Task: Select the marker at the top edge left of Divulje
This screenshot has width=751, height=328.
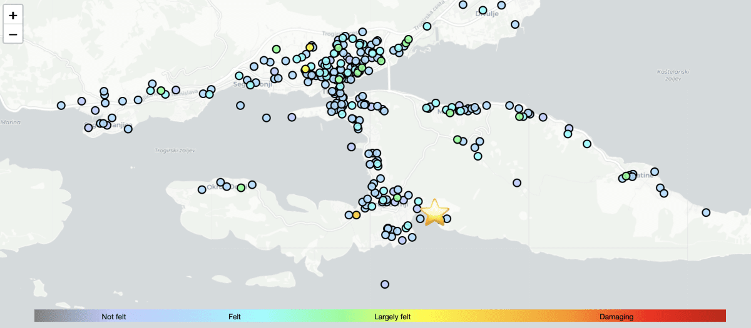Action: [x=463, y=4]
